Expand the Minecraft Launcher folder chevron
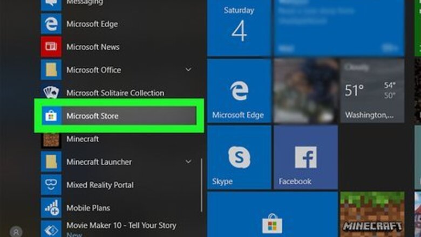This screenshot has width=421, height=237. click(188, 162)
